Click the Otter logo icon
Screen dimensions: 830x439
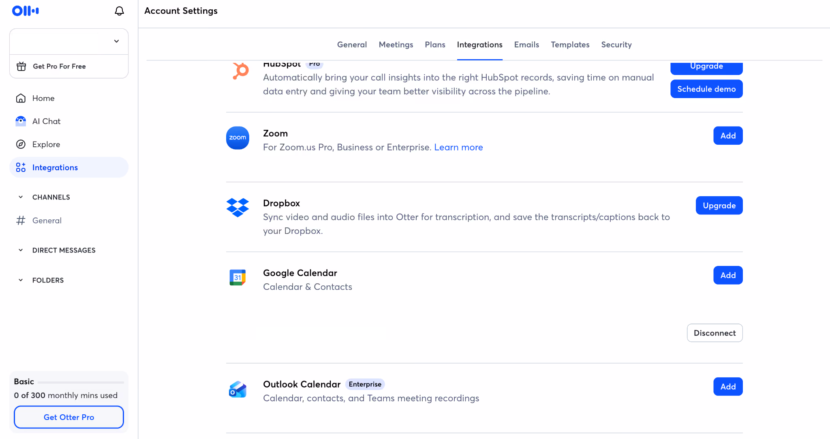(x=26, y=11)
